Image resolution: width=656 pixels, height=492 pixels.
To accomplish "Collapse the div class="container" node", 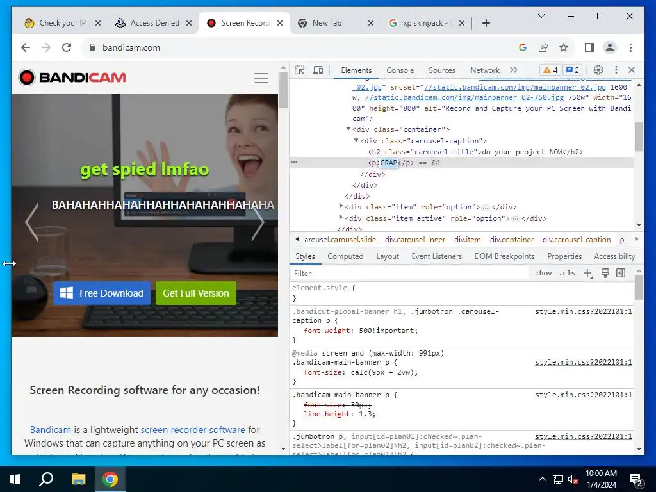I will pos(348,129).
